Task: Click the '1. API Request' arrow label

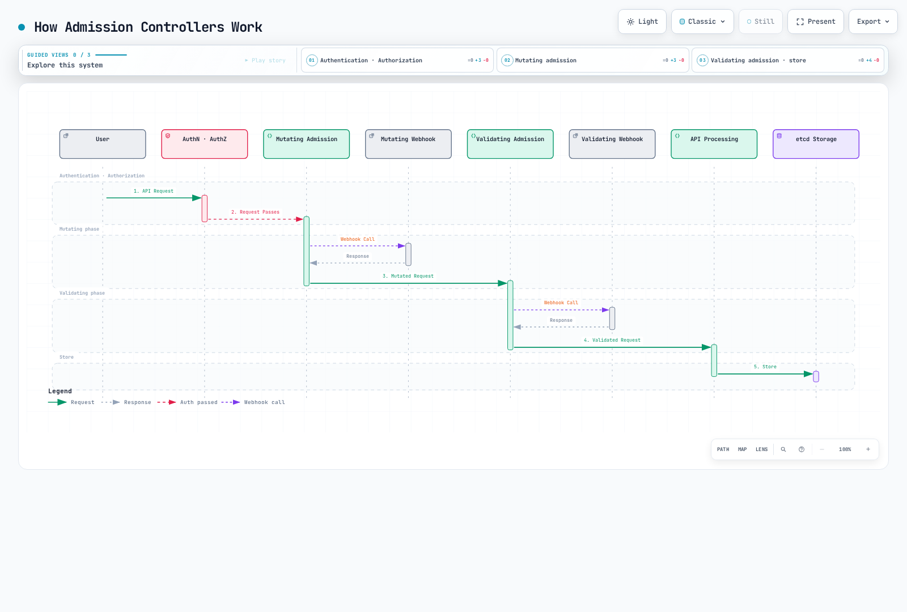Action: pyautogui.click(x=154, y=192)
